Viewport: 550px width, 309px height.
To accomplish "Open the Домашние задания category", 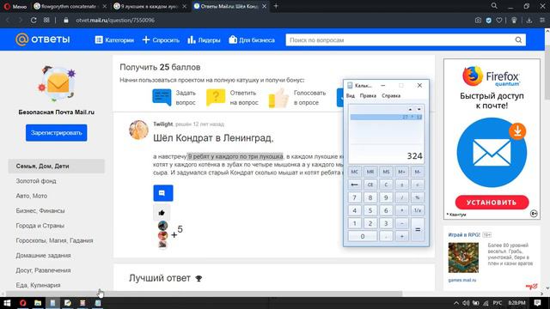I will [x=43, y=256].
